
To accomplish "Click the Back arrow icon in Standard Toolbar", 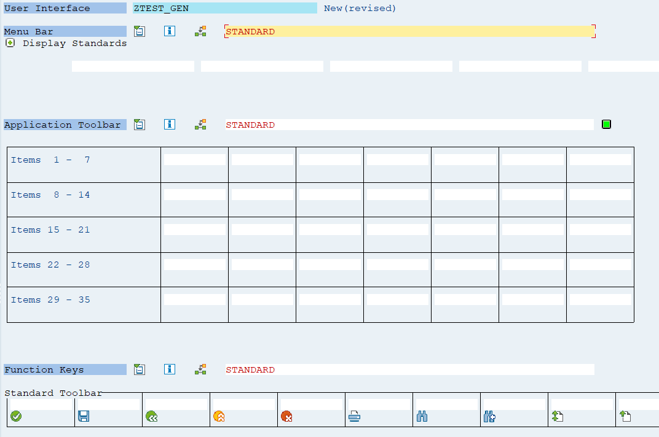I will pos(152,416).
